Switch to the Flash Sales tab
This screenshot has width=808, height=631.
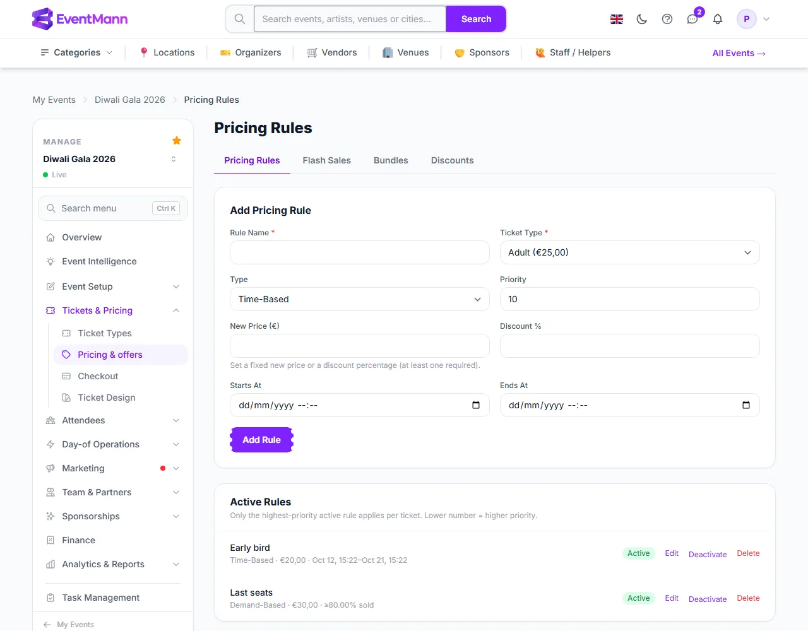pos(326,160)
